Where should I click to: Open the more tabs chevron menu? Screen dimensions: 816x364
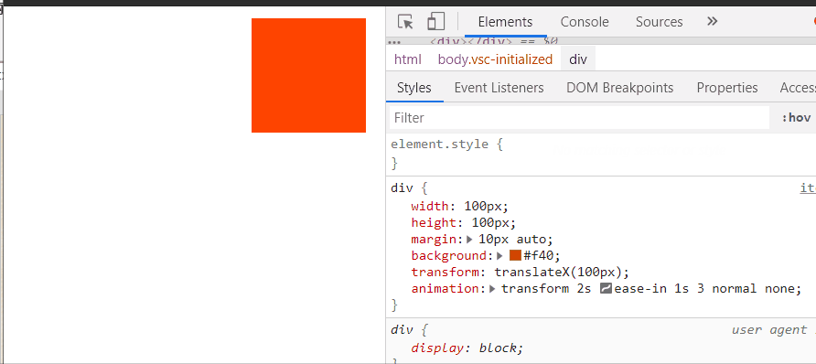click(x=713, y=21)
